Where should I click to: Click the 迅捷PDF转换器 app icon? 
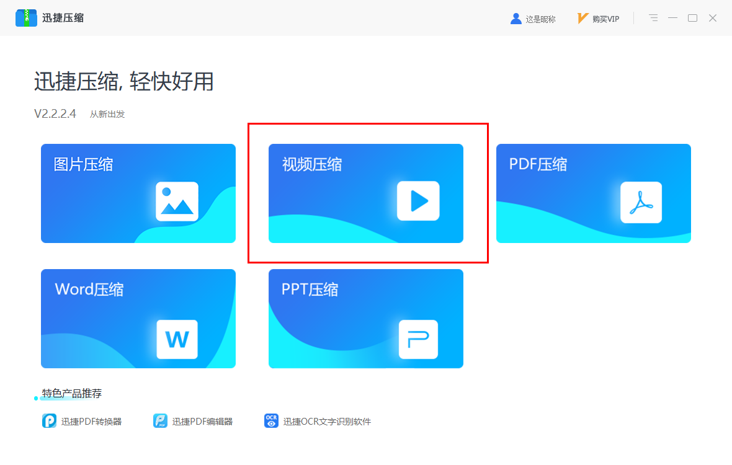48,420
